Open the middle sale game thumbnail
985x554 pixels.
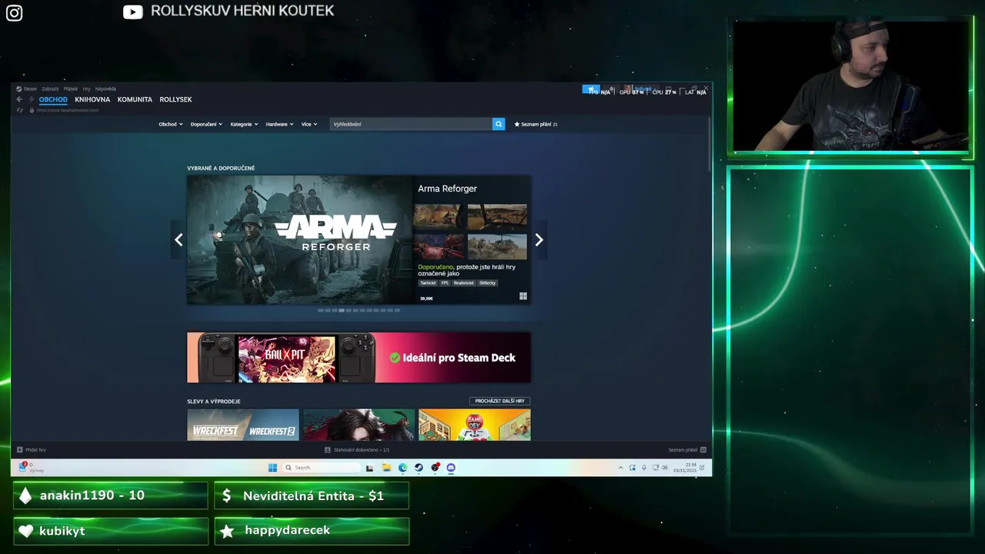click(x=359, y=425)
